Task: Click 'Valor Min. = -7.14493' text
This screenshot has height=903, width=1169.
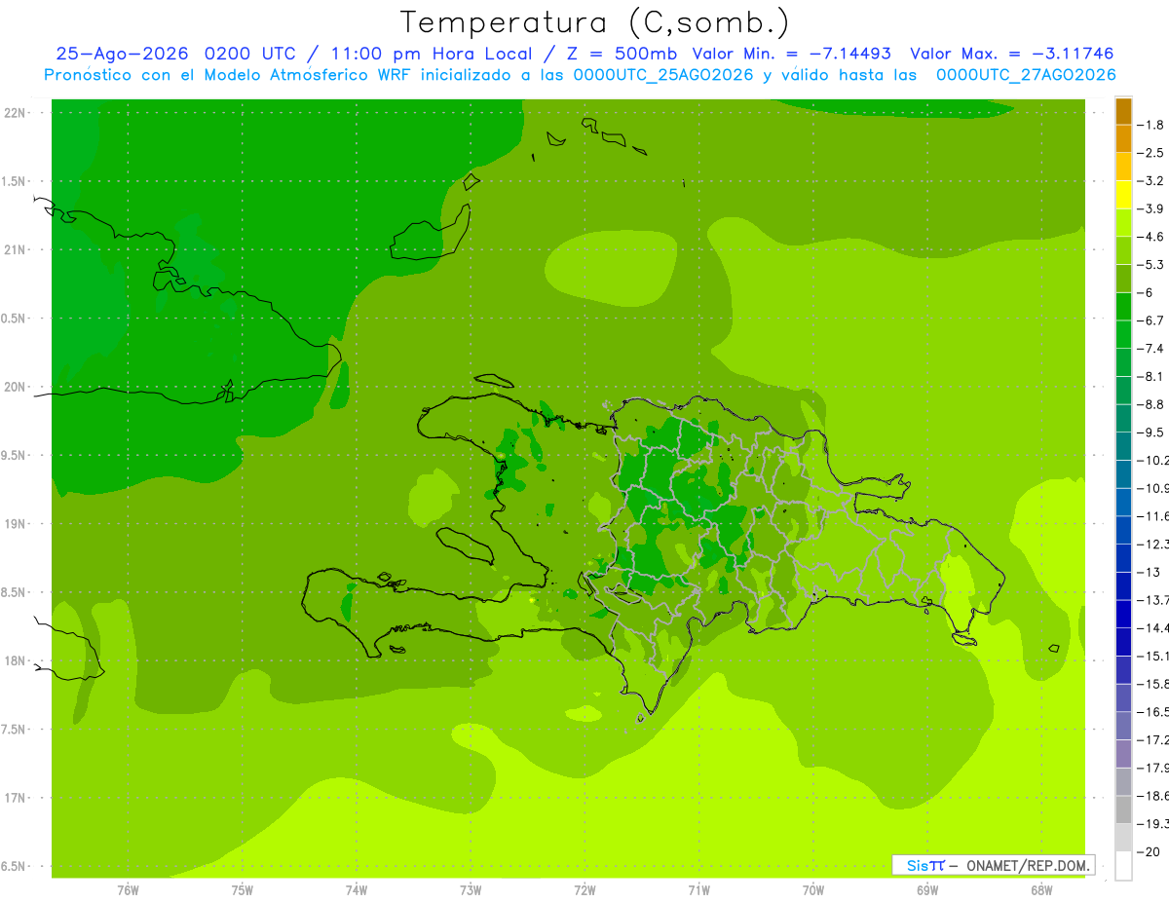Action: coord(792,54)
